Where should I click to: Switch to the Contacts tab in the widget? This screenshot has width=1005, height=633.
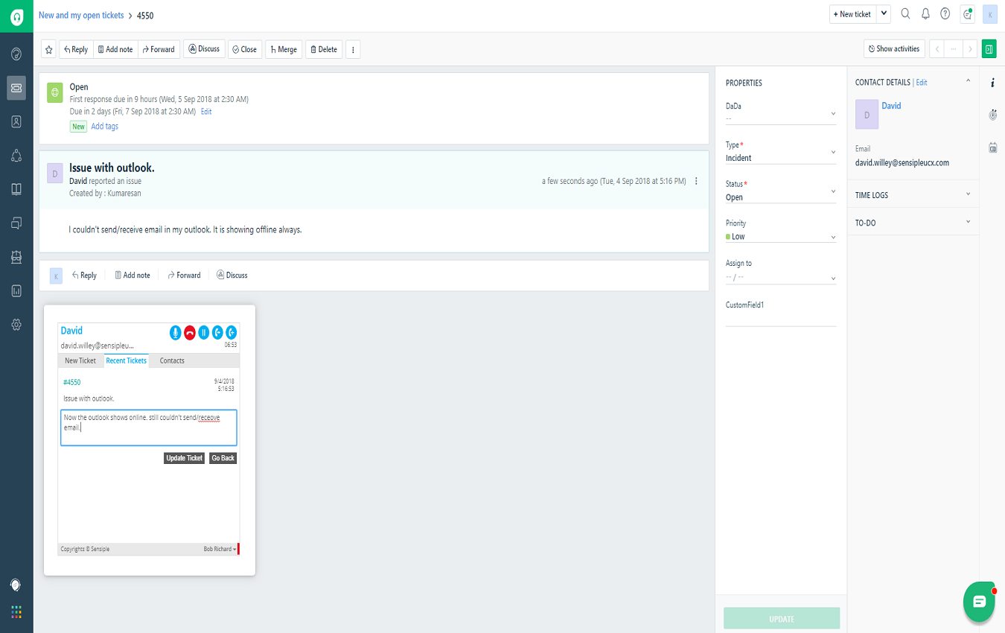(x=171, y=360)
